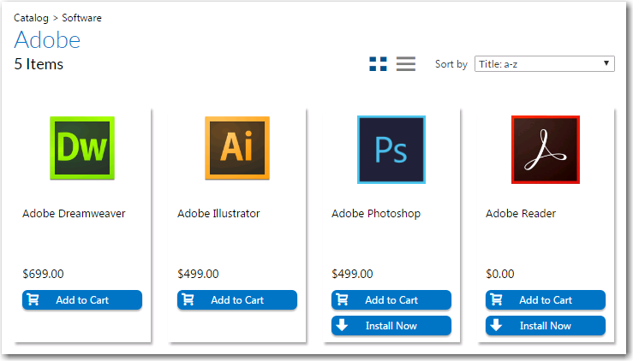Go to Catalog in breadcrumb

click(x=32, y=18)
